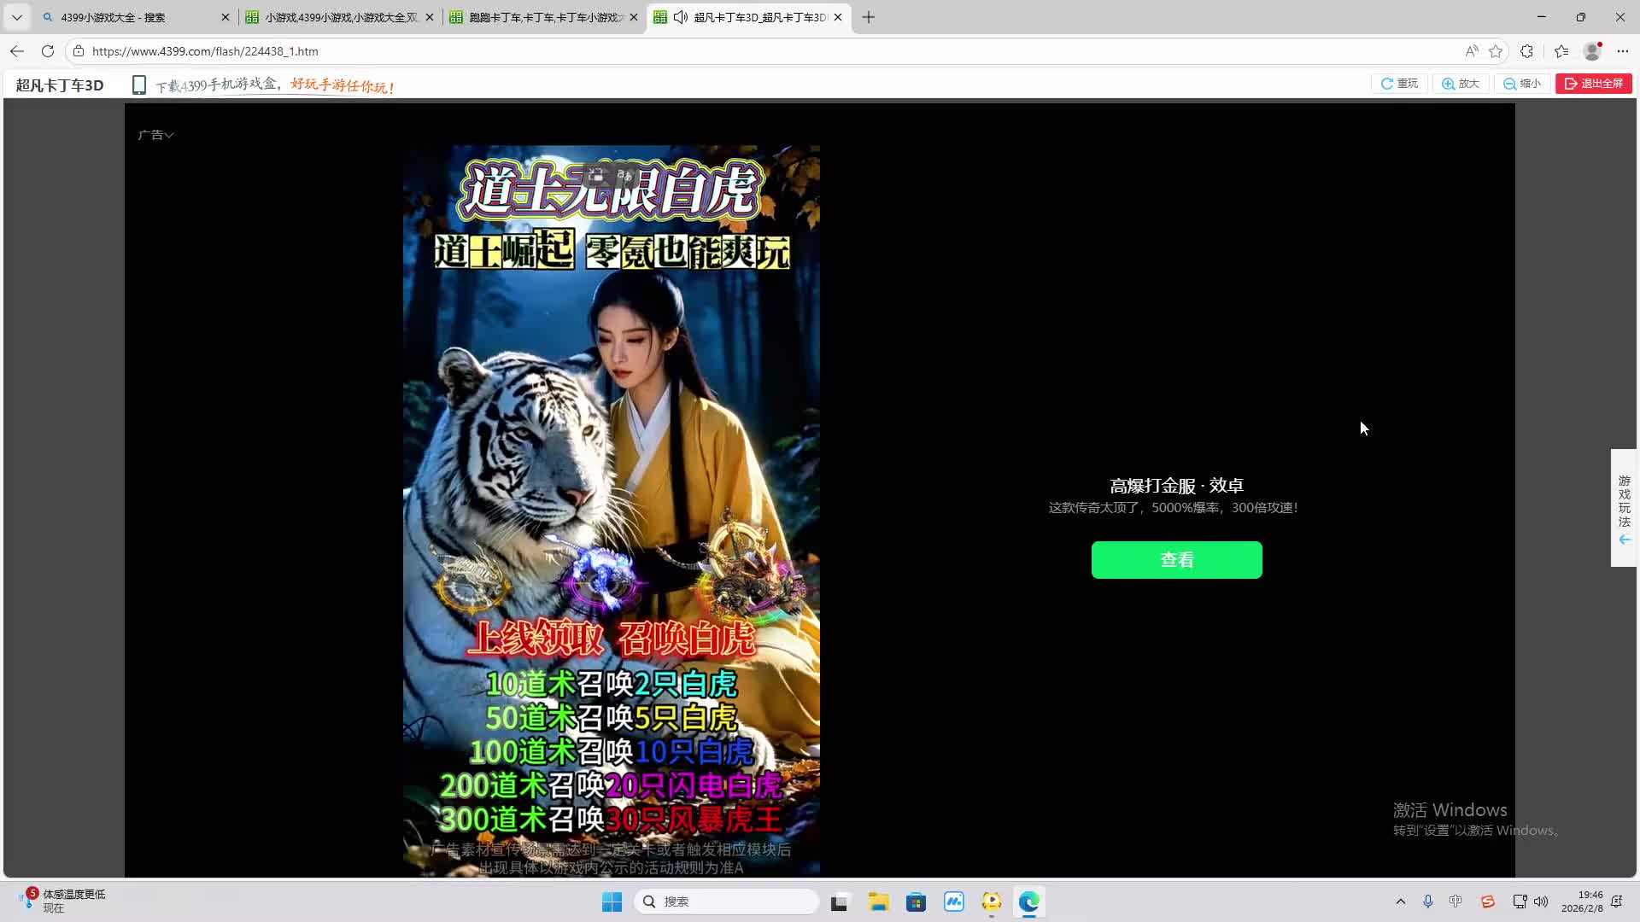
Task: Switch to 小游戏,4399小游戏 tab
Action: pos(339,17)
